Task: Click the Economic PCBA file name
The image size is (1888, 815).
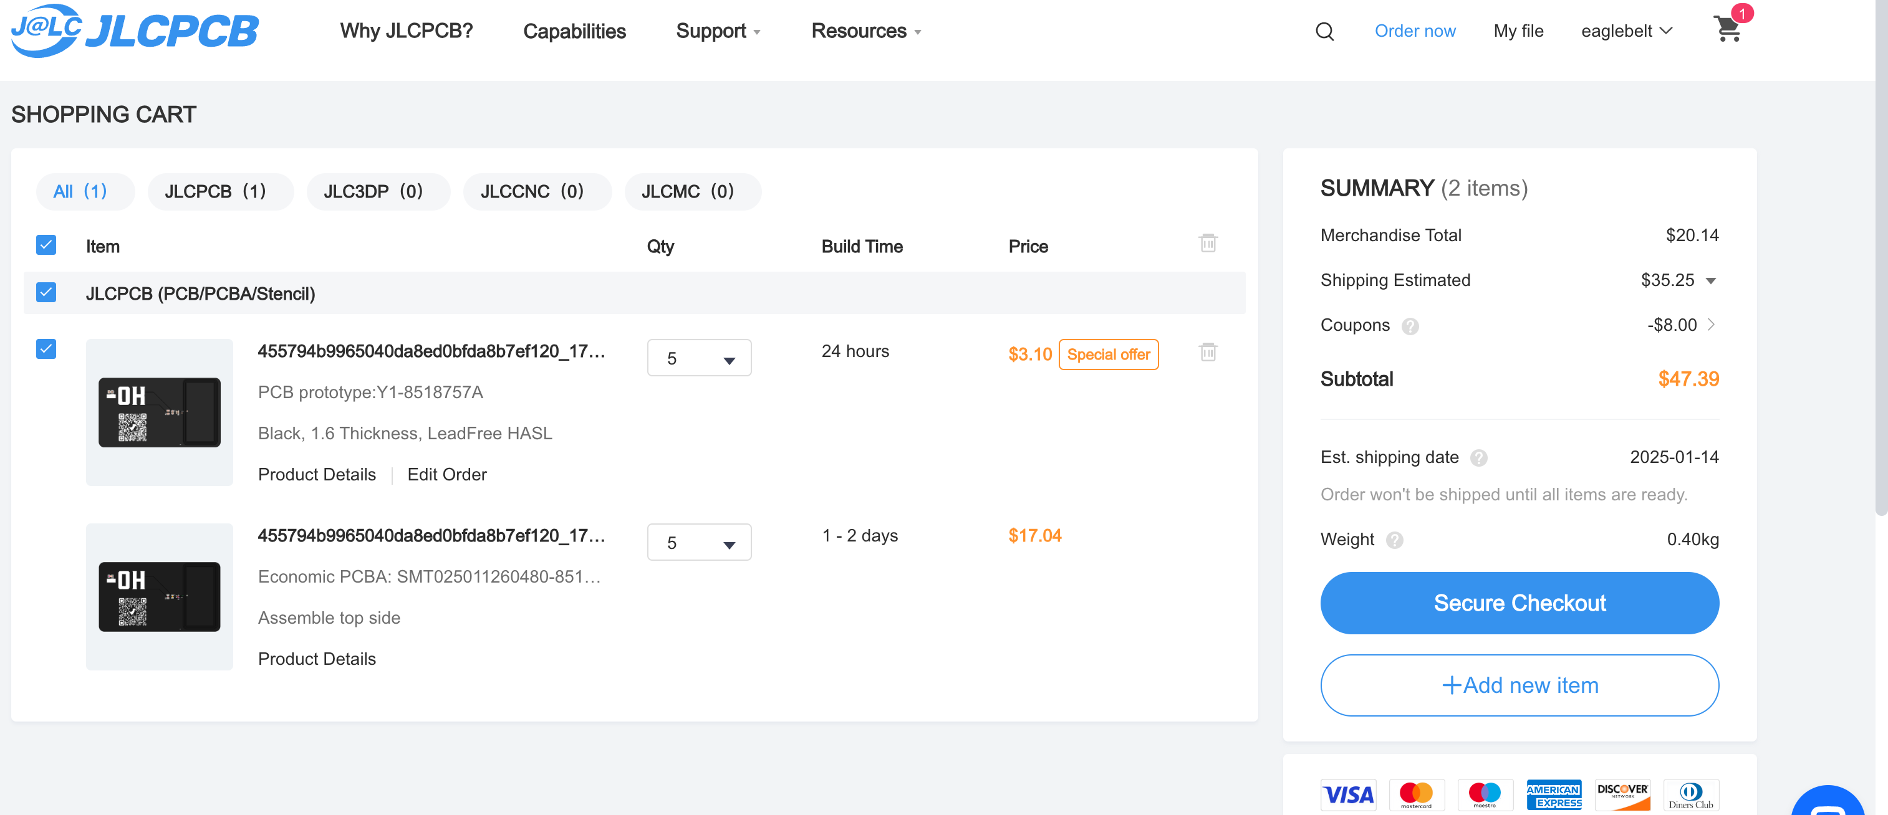Action: (x=431, y=536)
